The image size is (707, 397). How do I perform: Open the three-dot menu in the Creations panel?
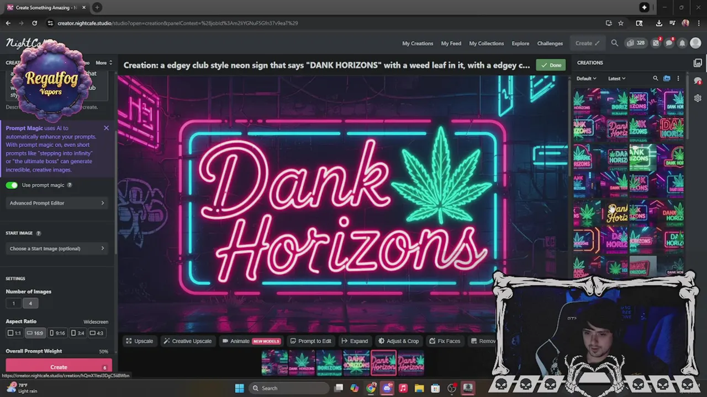pyautogui.click(x=678, y=78)
